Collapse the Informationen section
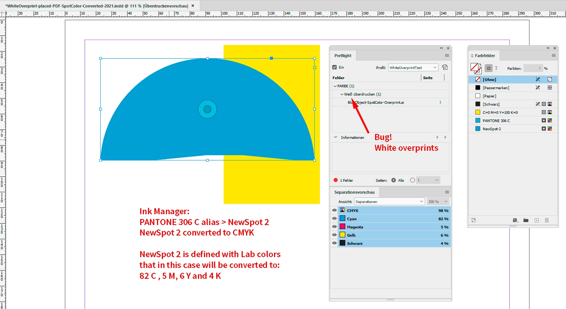Screen dimensions: 566x309 click(336, 137)
